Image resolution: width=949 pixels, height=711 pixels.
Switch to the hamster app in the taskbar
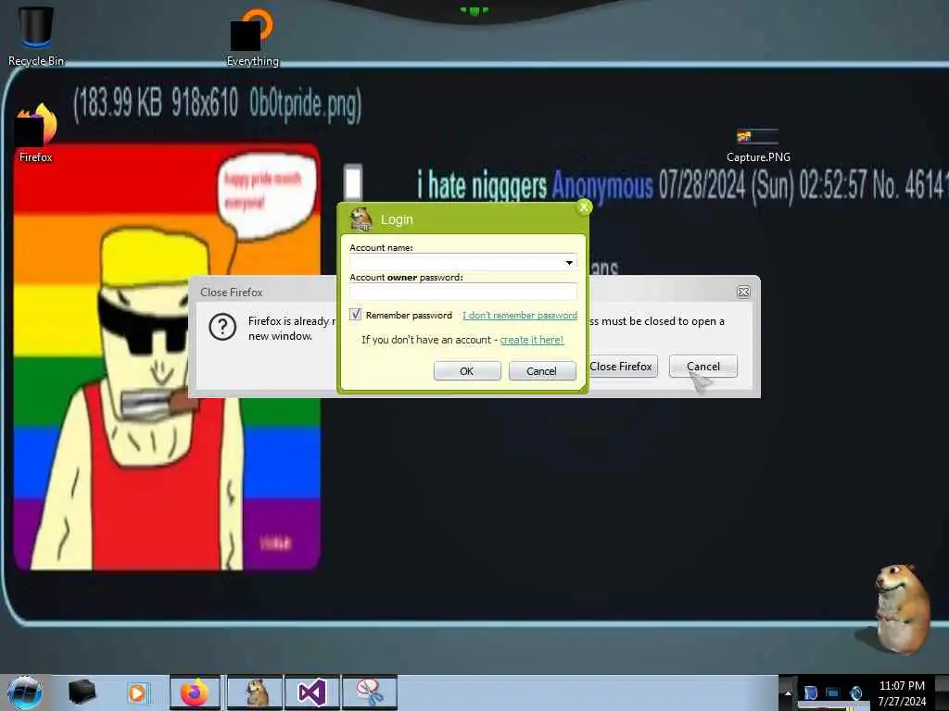pyautogui.click(x=255, y=692)
